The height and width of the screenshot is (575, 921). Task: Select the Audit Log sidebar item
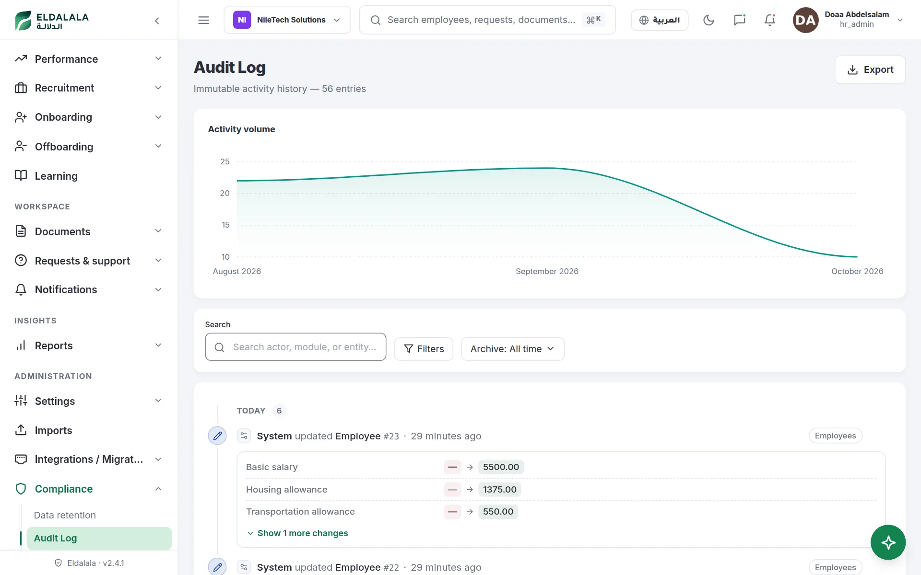click(99, 538)
